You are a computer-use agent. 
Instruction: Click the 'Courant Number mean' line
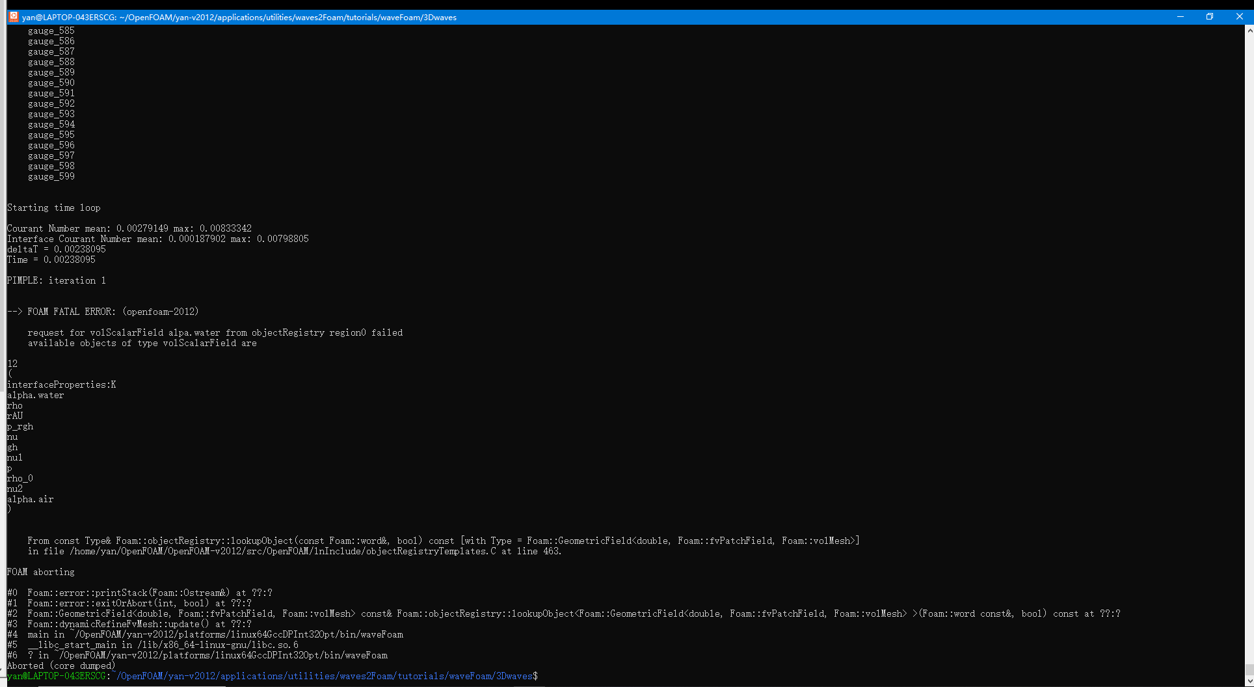tap(129, 228)
